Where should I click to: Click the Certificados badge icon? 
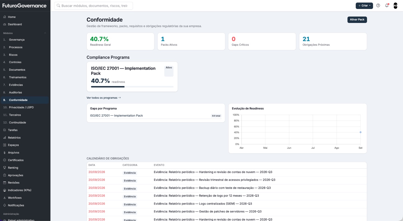(x=4, y=160)
